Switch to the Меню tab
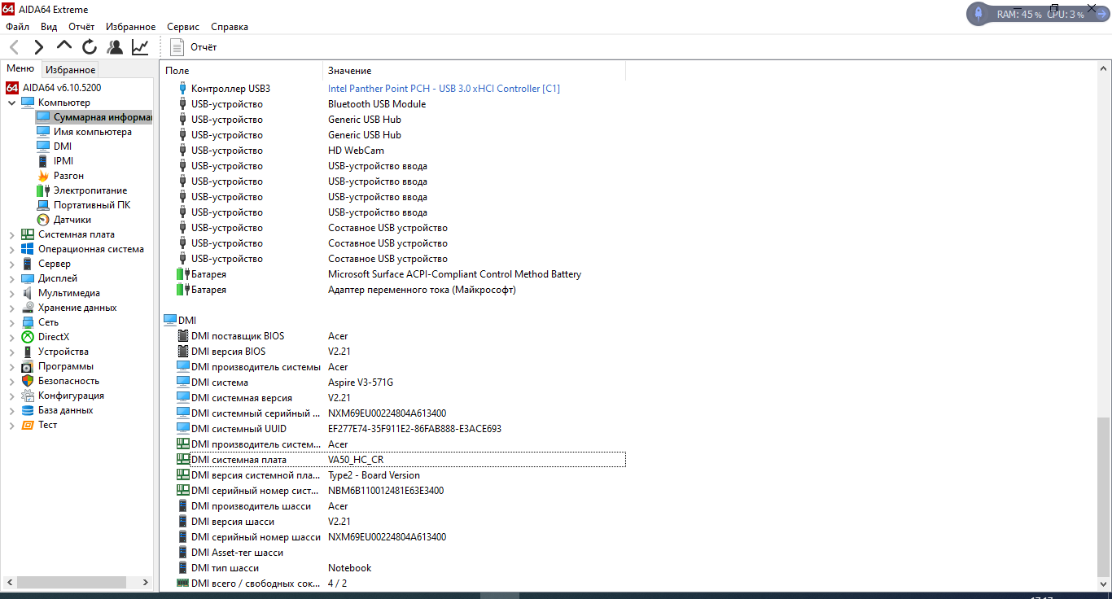 [20, 69]
